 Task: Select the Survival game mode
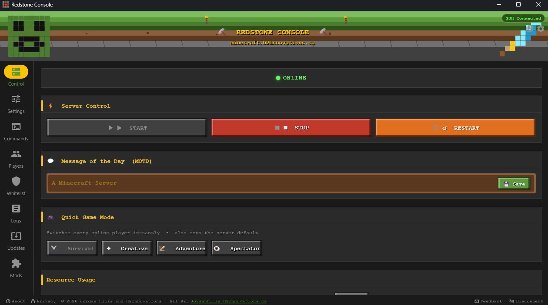click(x=72, y=249)
